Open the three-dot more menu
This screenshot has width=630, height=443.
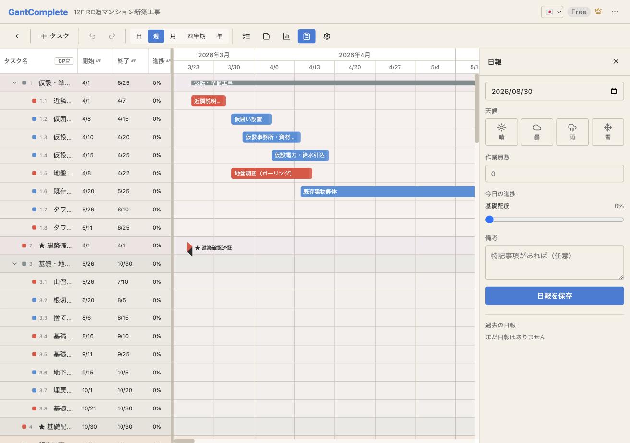[x=615, y=12]
